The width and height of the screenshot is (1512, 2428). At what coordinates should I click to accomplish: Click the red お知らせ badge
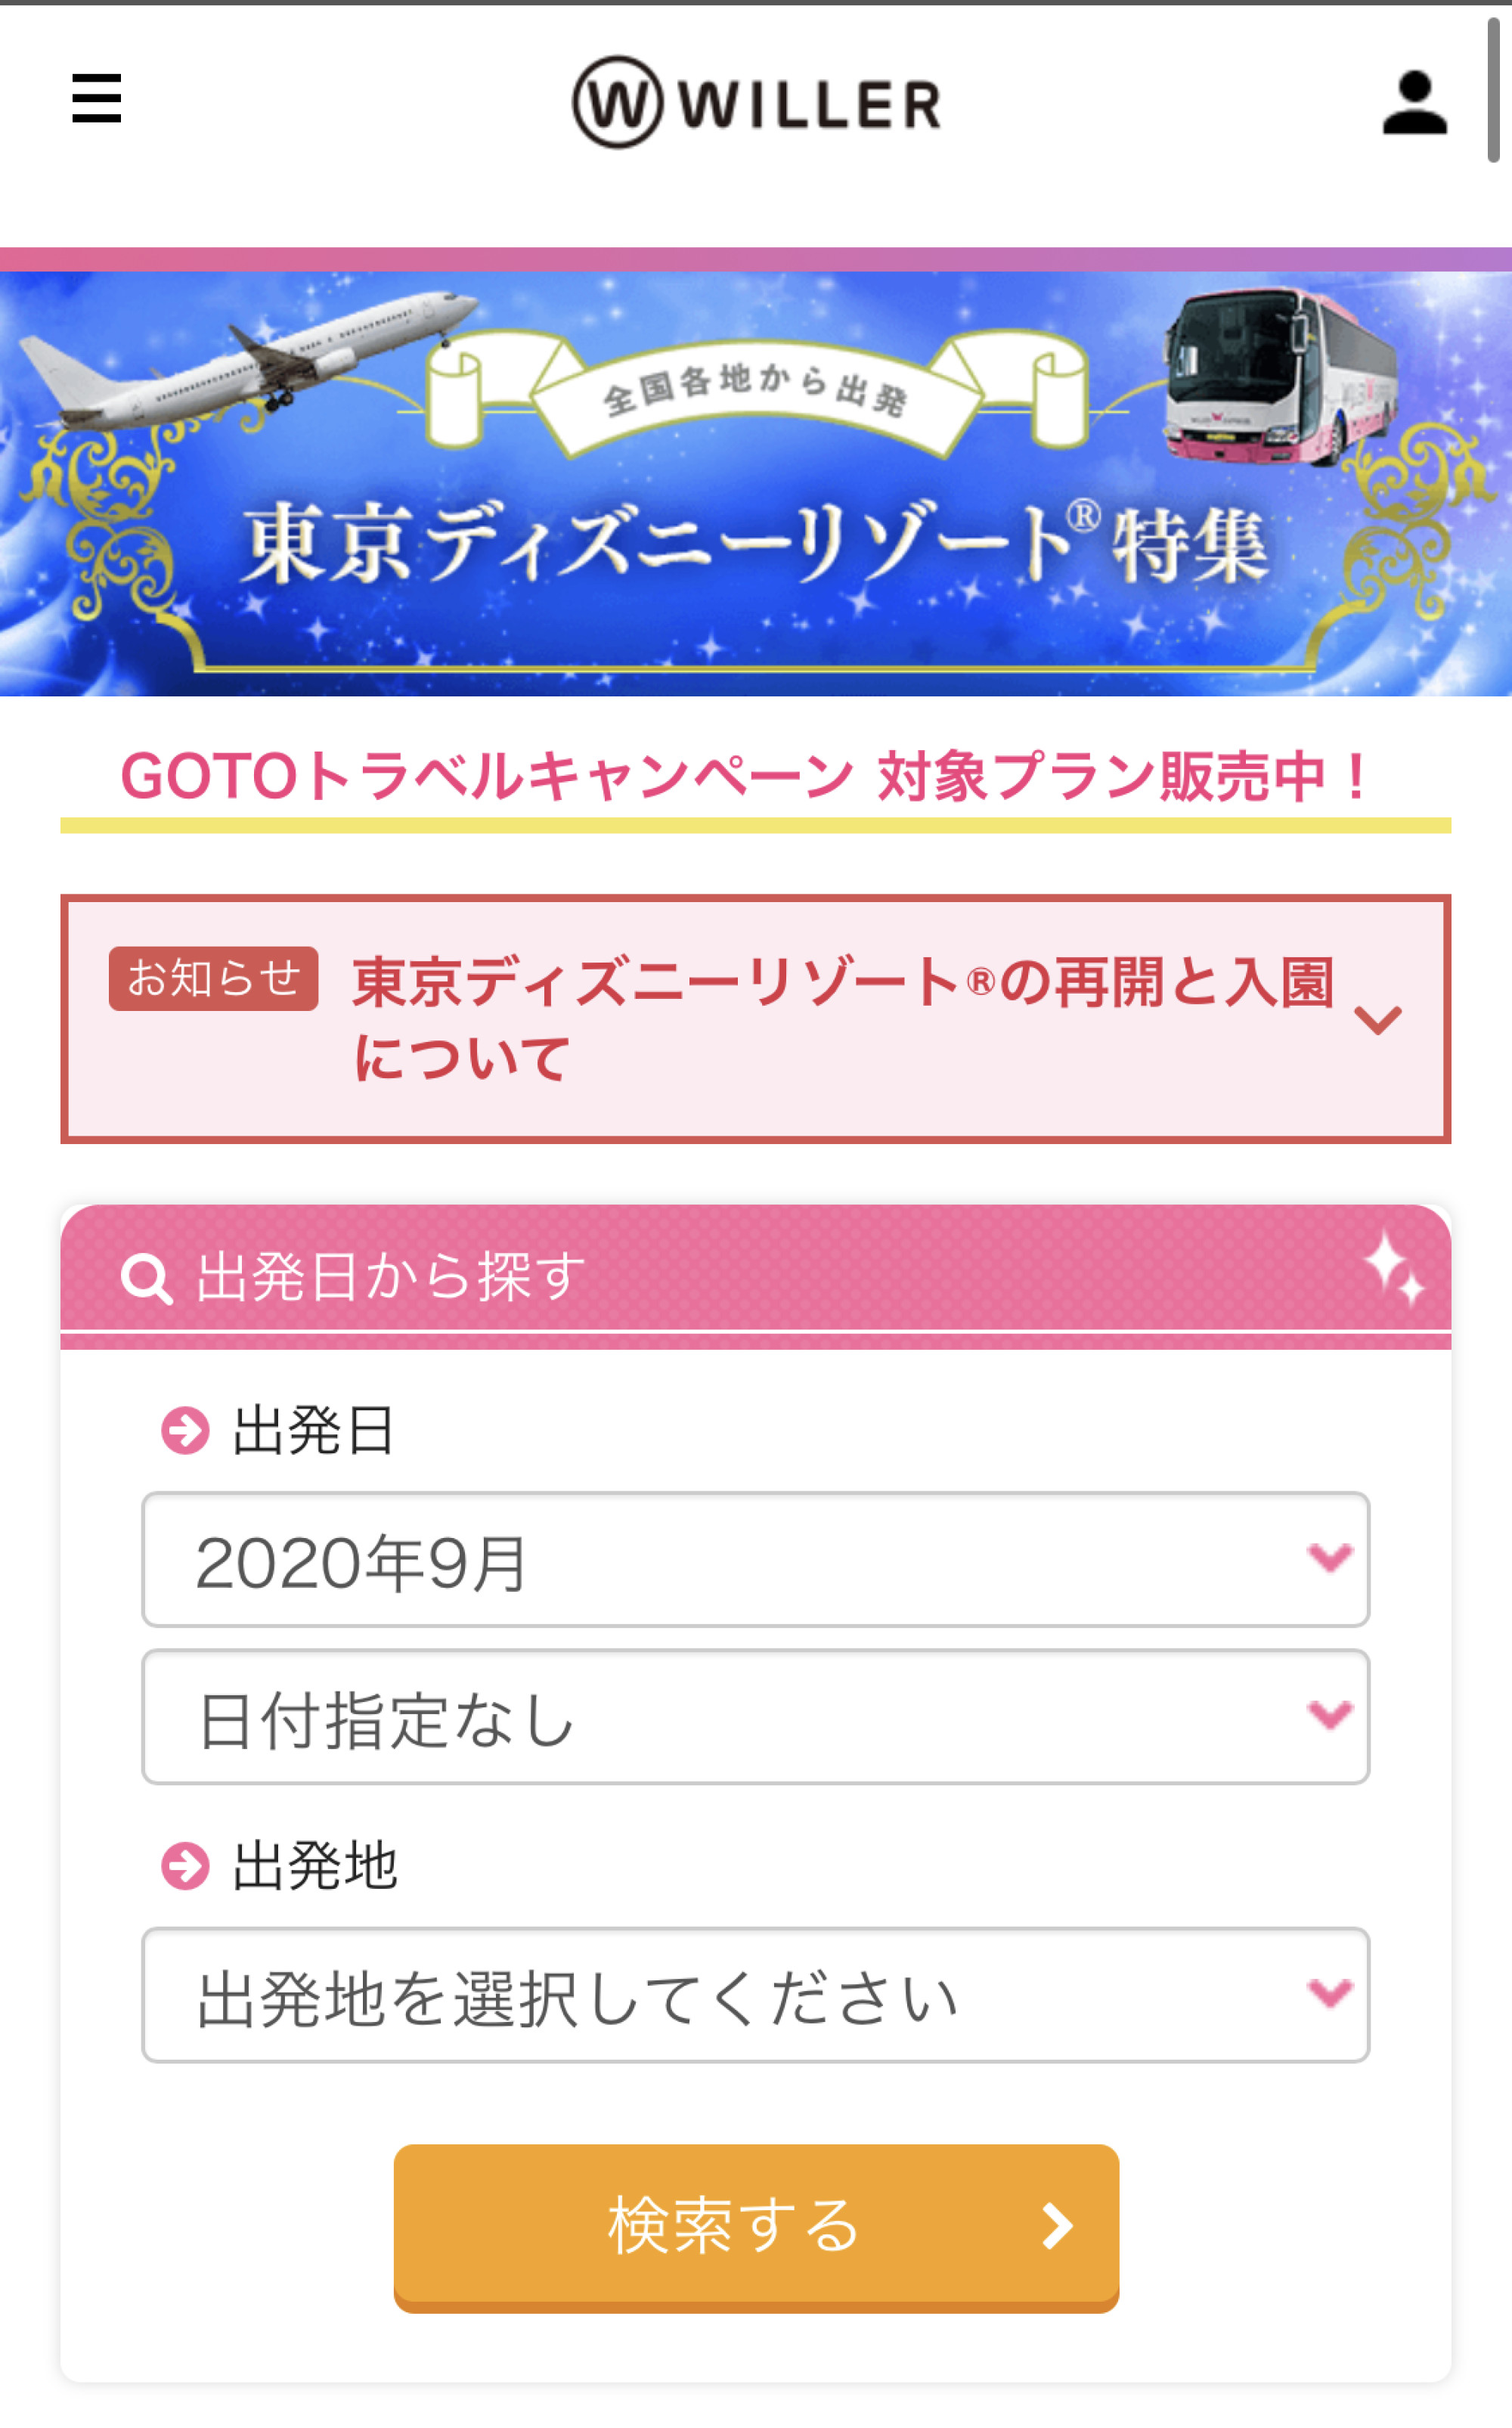[x=213, y=978]
